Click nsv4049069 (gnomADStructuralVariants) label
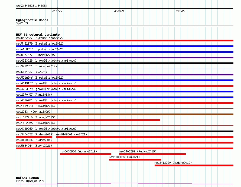 click(x=46, y=129)
